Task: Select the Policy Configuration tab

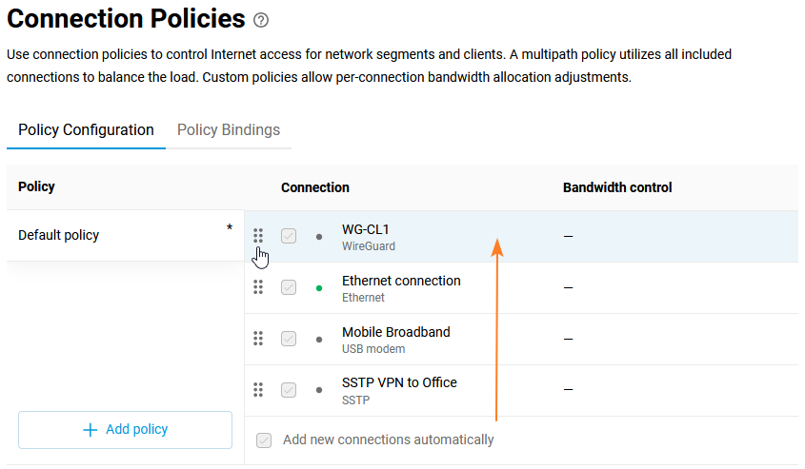Action: (x=86, y=130)
